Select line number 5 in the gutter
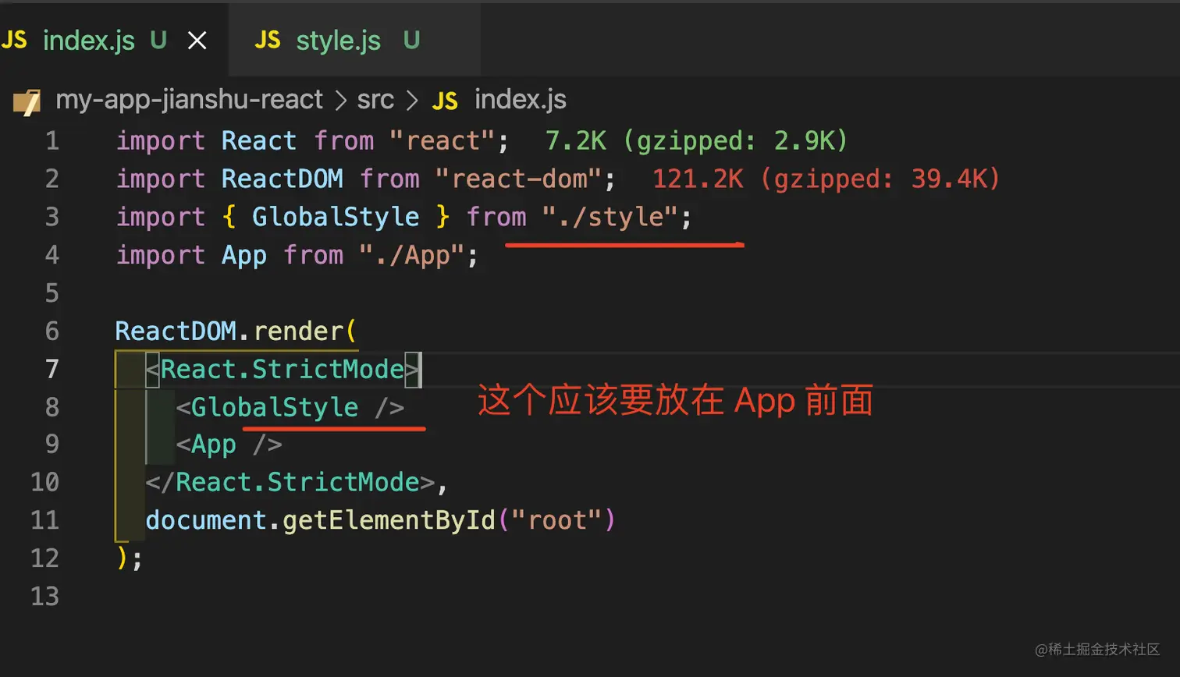Image resolution: width=1180 pixels, height=677 pixels. tap(52, 293)
